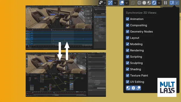Open the viewport visibility and selectability icon
181x102 pixels.
[x=101, y=3]
